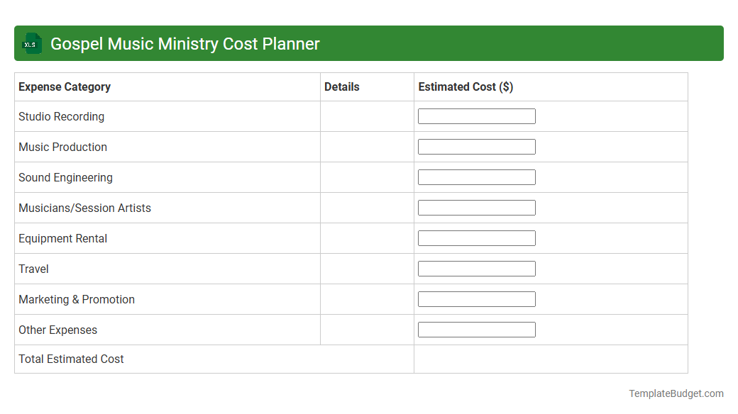Click the green Gospel Music Ministry Cost Planner banner

tap(369, 43)
